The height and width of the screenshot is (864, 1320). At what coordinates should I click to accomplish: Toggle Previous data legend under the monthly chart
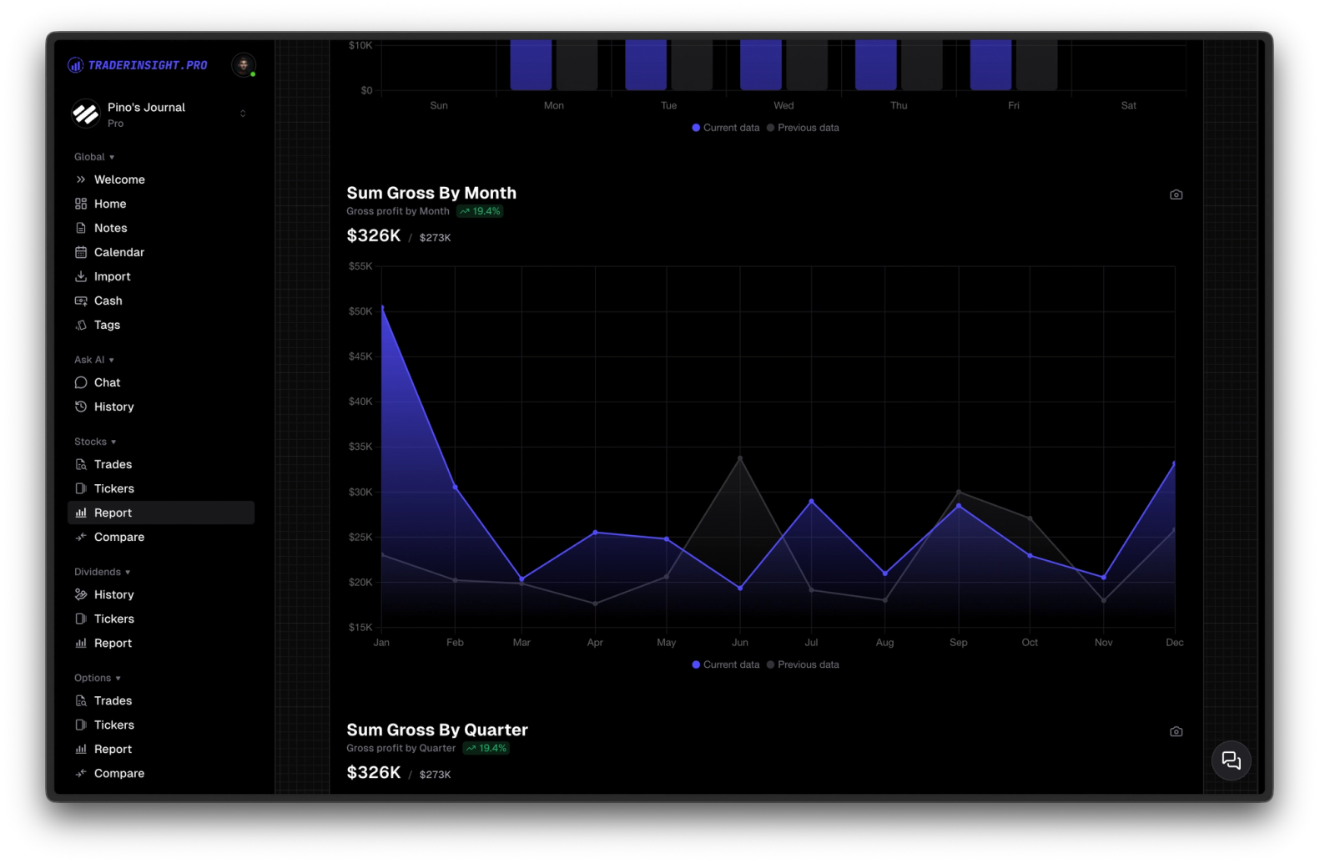[x=803, y=664]
